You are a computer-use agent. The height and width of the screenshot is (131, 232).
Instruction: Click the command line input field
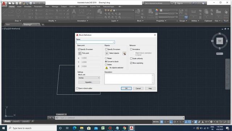pos(120,118)
